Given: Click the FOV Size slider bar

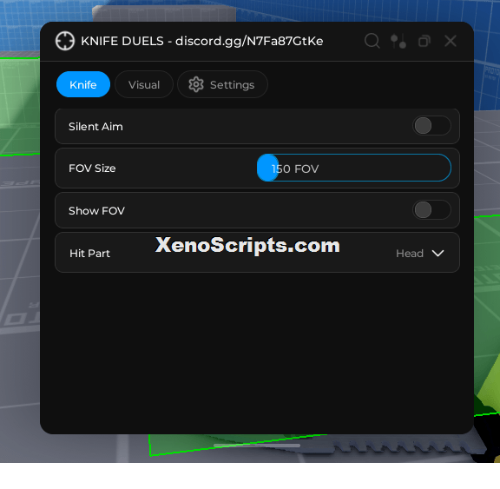Looking at the screenshot, I should click(x=354, y=168).
